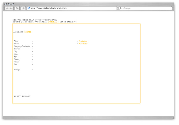
Task: Zoom the browser window
Action: pos(13,4)
